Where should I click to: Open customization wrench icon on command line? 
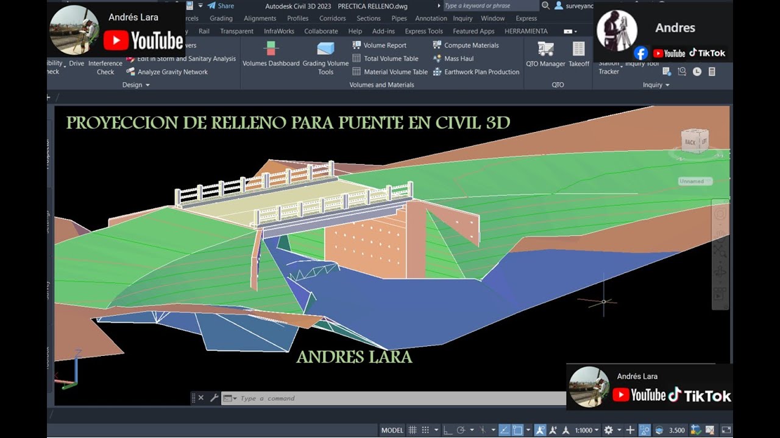[x=214, y=398]
